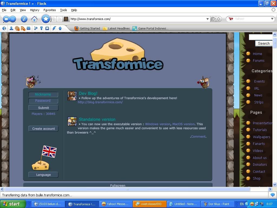Click the Yahoo search engine logo

pos(231,19)
